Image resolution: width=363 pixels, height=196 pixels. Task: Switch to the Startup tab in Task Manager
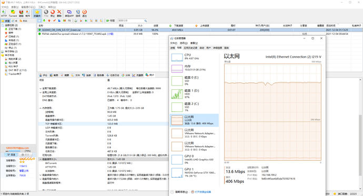pos(202,48)
